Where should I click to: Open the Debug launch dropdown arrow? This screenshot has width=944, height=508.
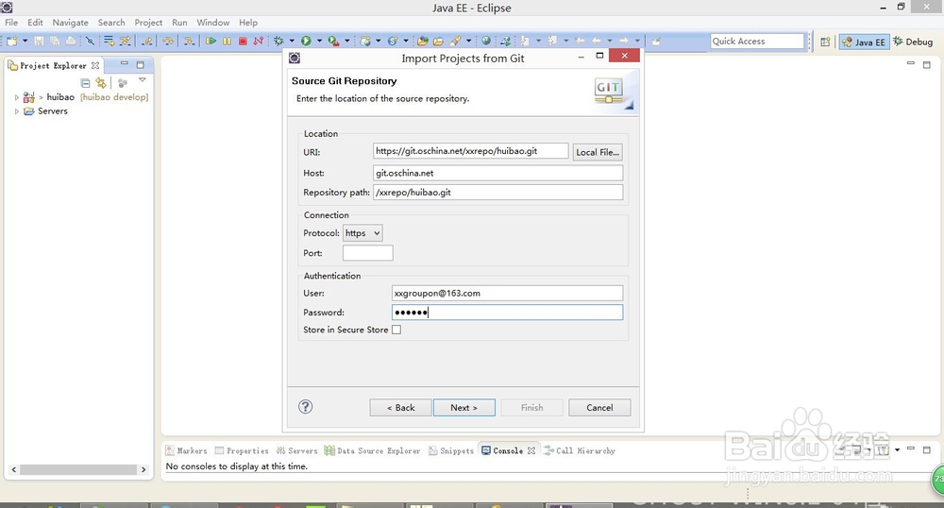click(292, 41)
